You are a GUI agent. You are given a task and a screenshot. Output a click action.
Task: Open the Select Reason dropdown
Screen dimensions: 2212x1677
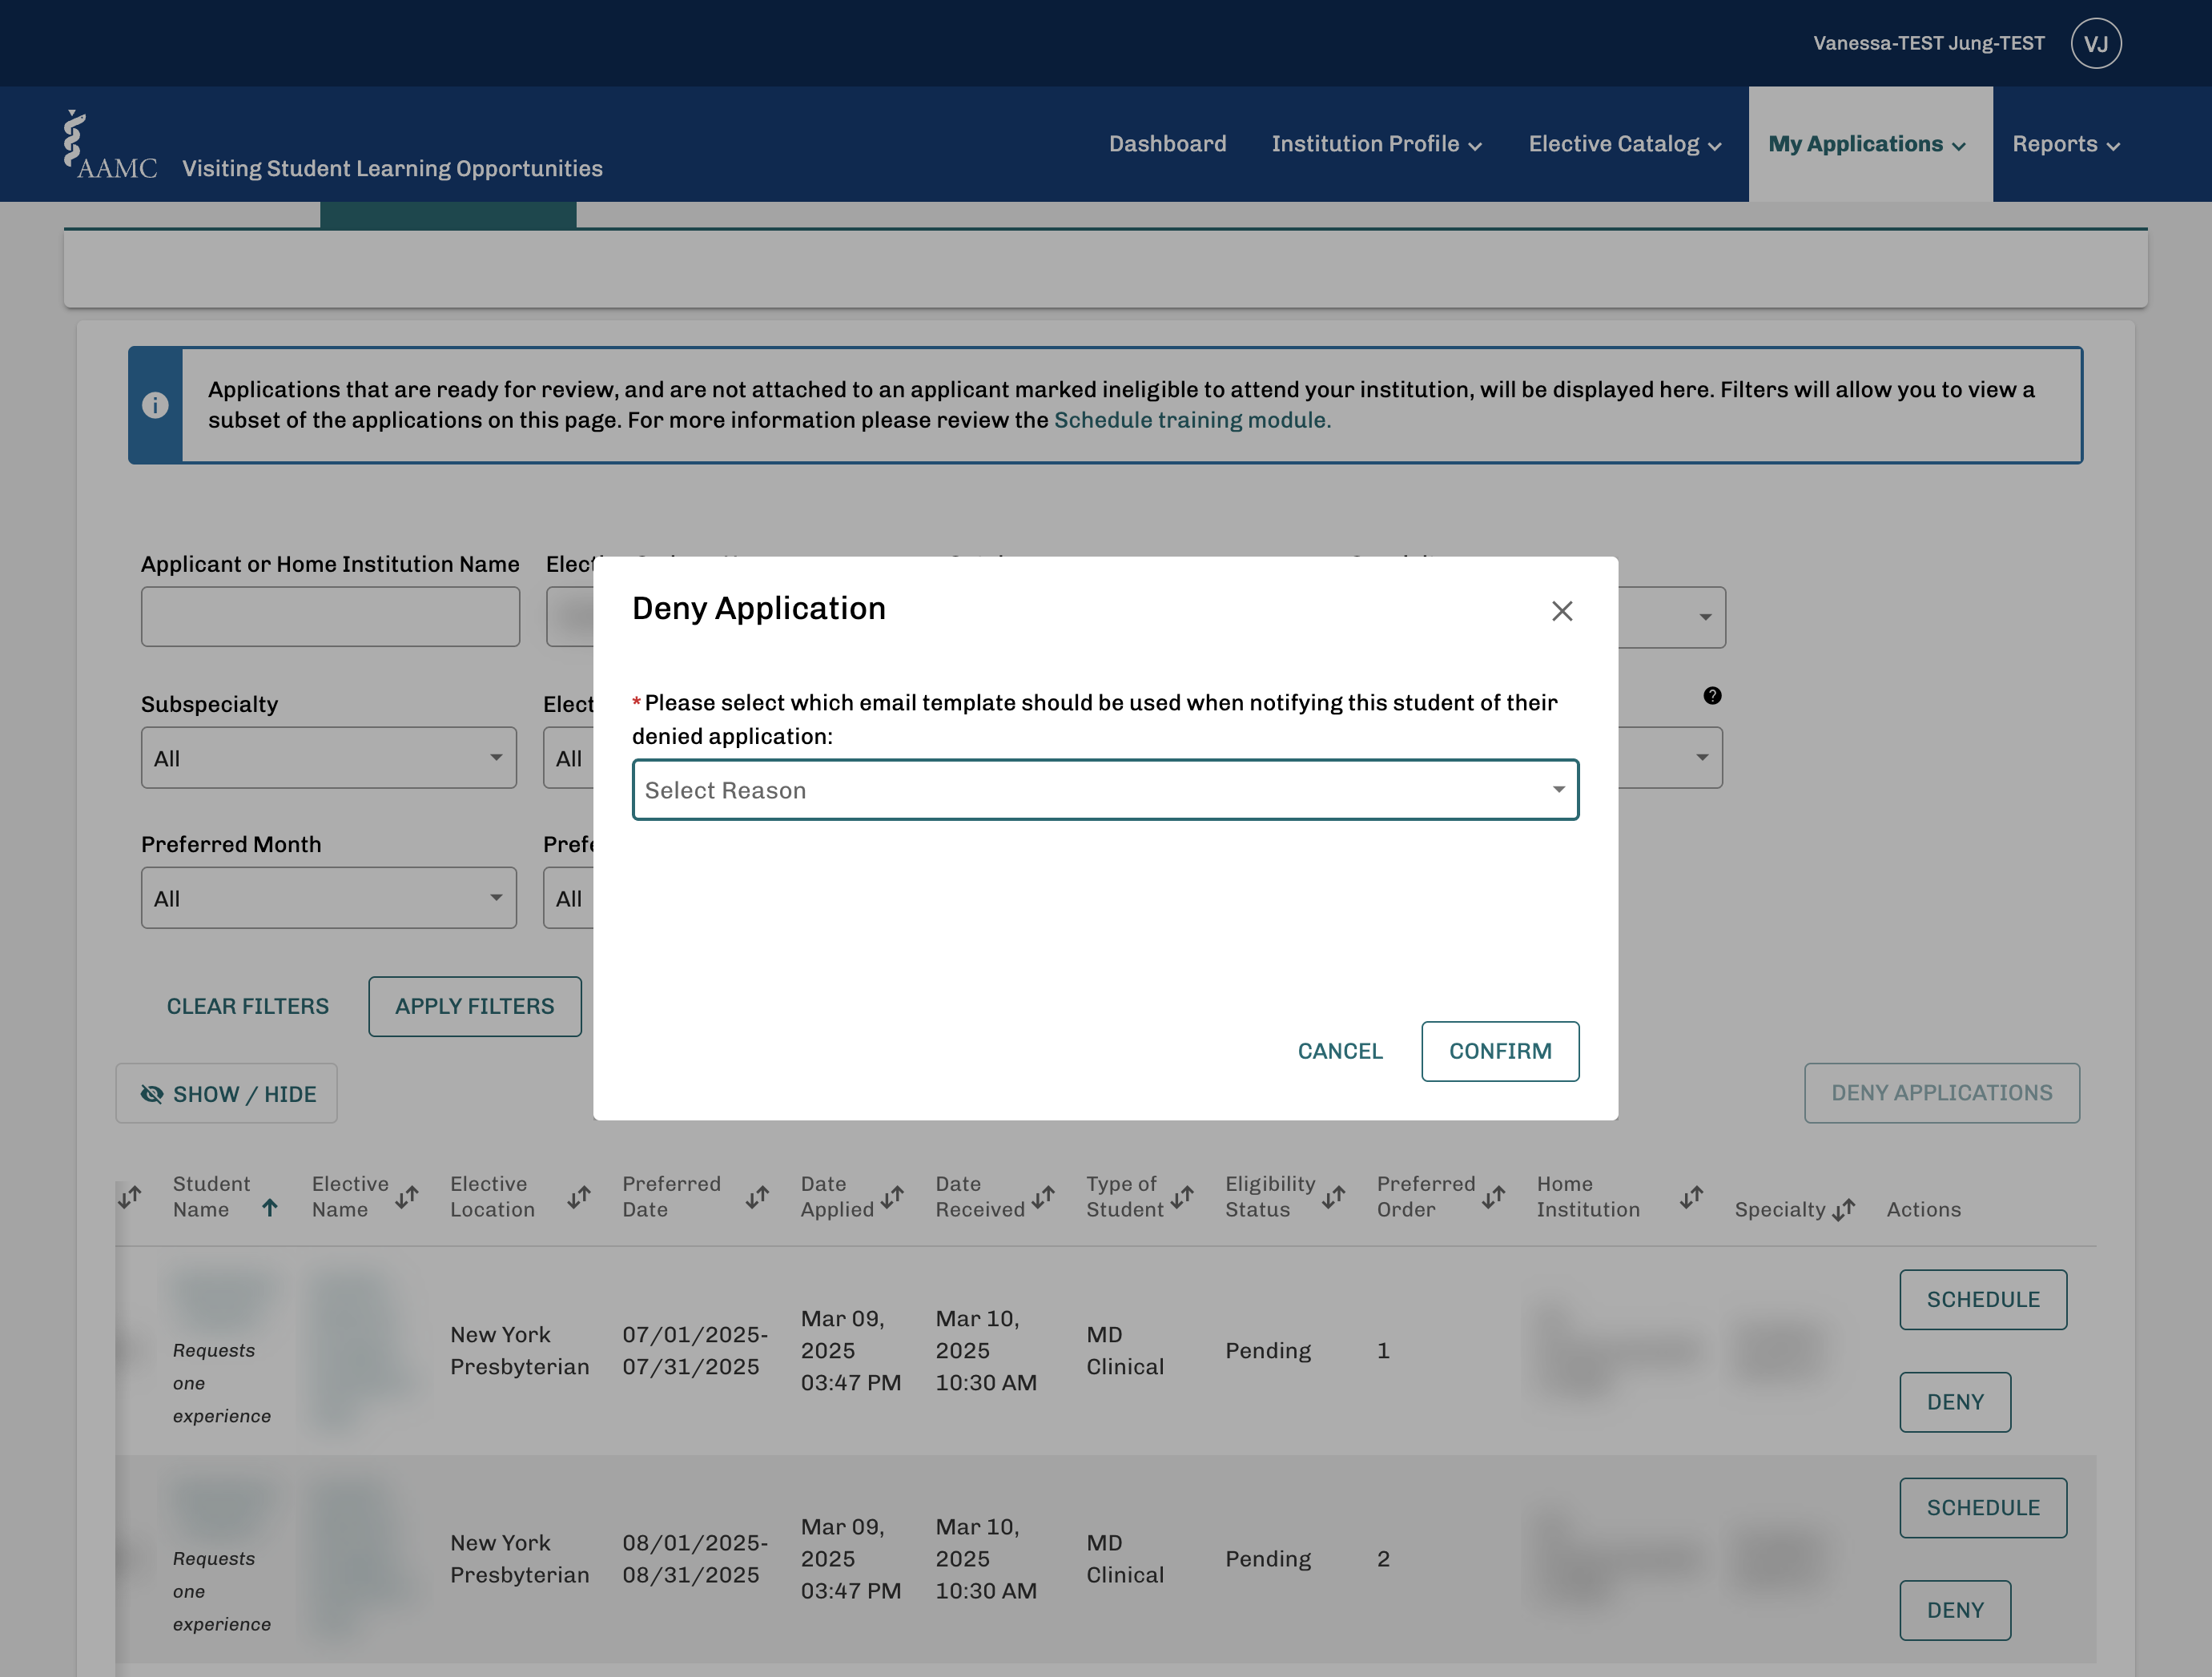[1105, 790]
